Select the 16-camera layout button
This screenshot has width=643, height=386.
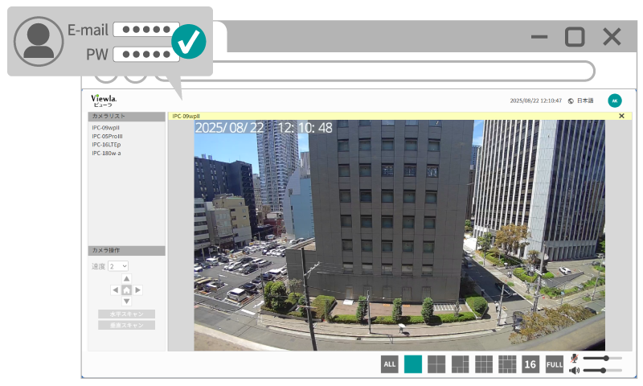pos(530,364)
